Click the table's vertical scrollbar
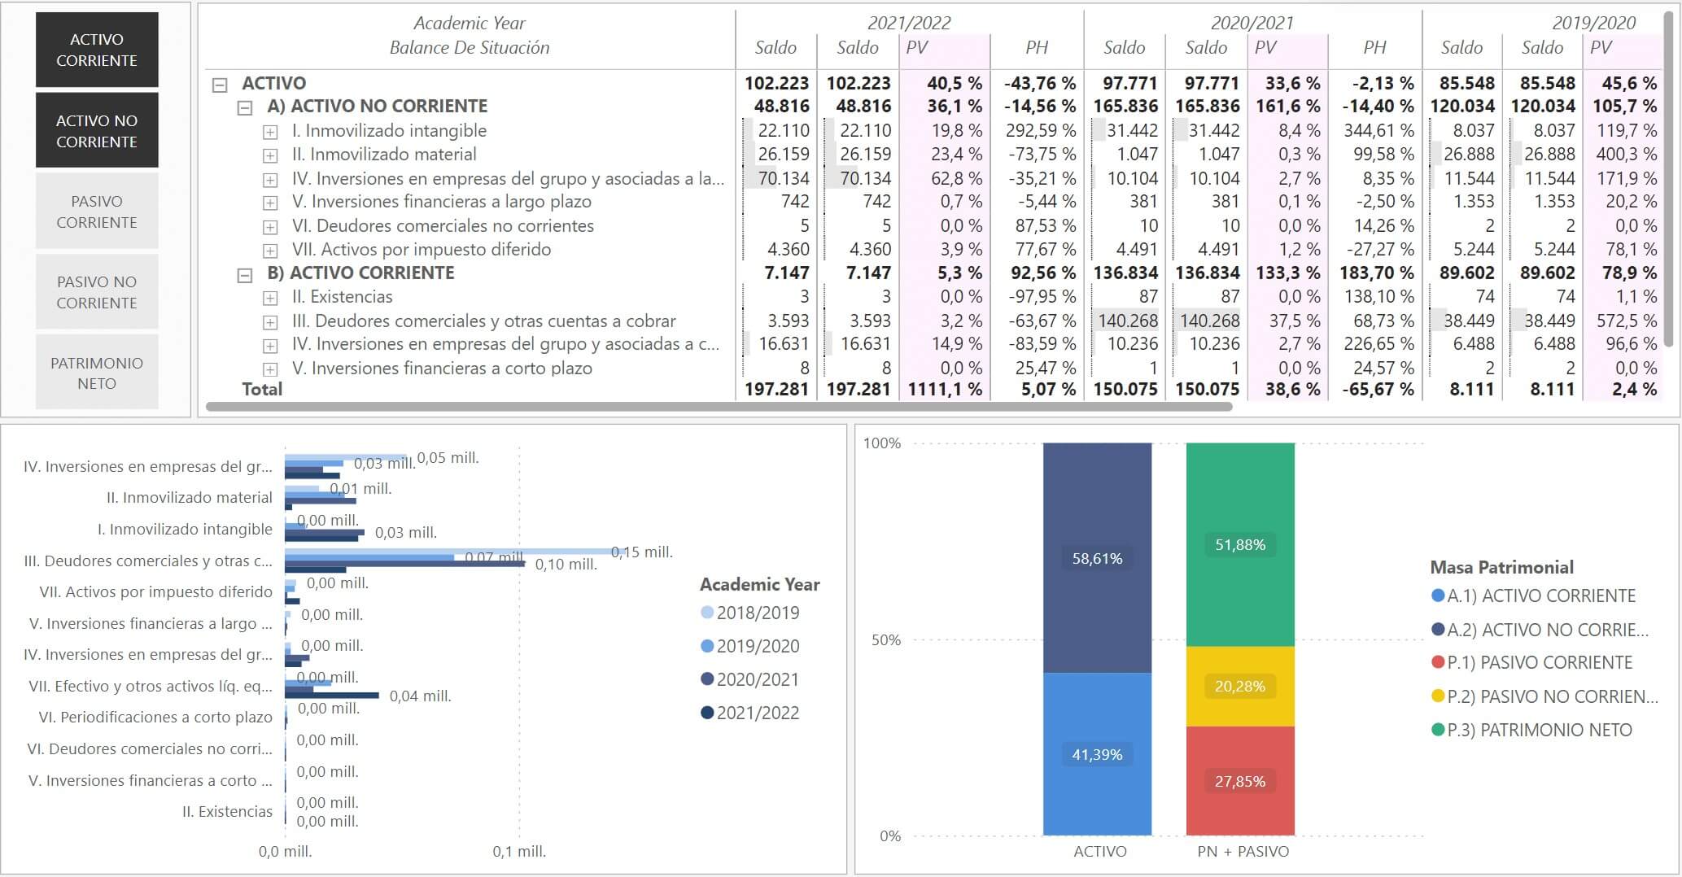 coord(1669,179)
